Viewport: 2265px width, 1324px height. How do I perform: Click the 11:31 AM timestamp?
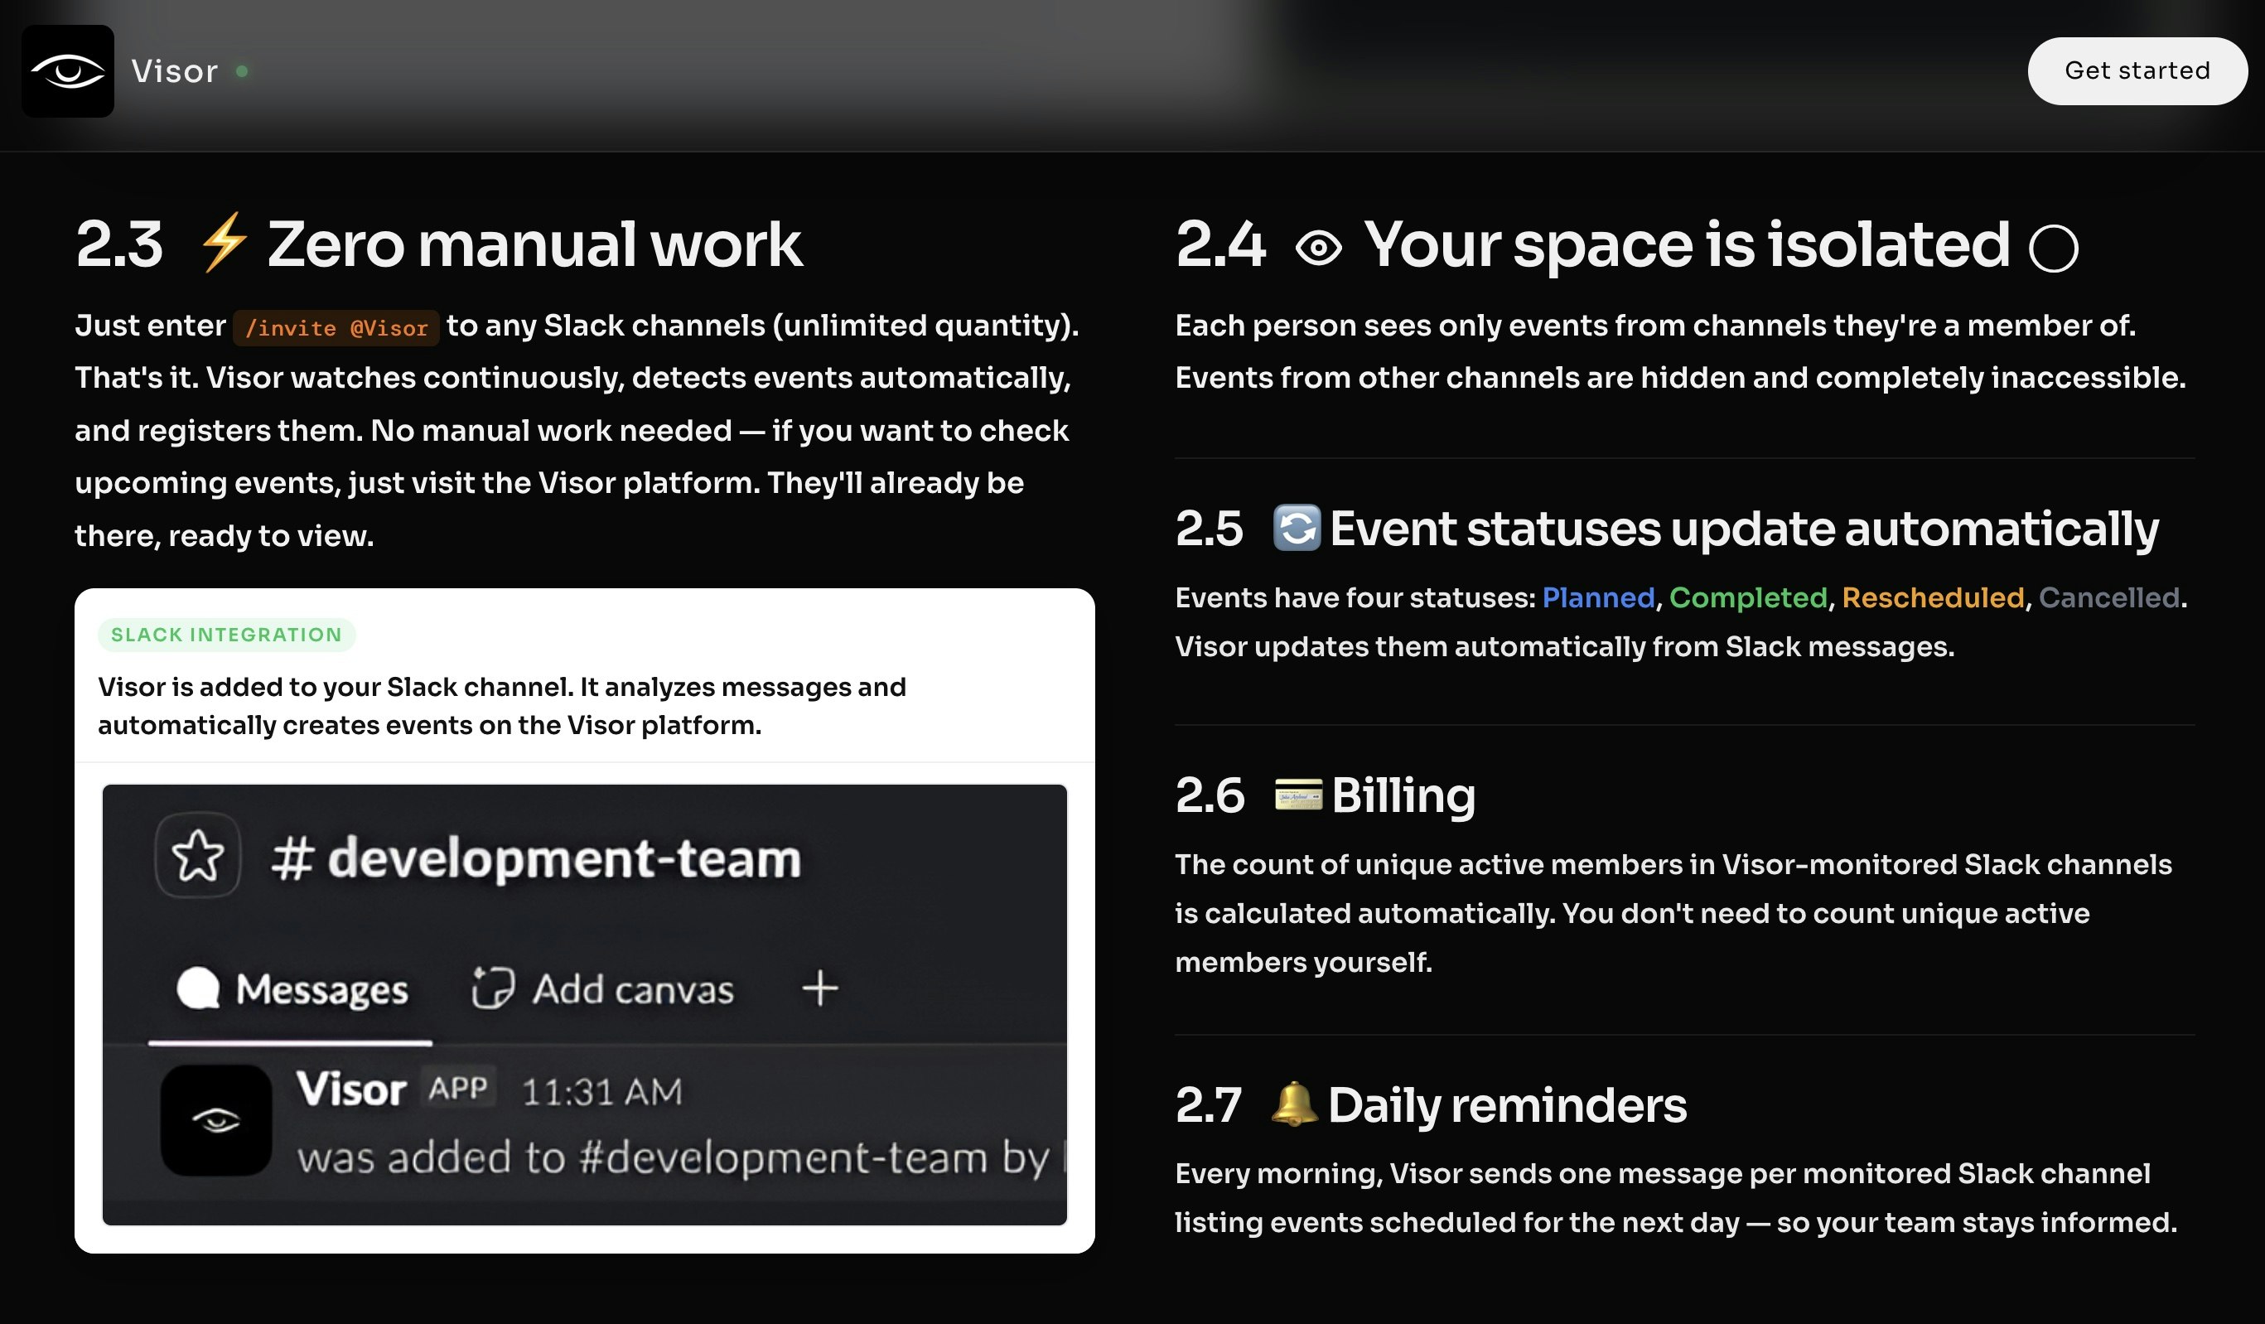pos(602,1092)
